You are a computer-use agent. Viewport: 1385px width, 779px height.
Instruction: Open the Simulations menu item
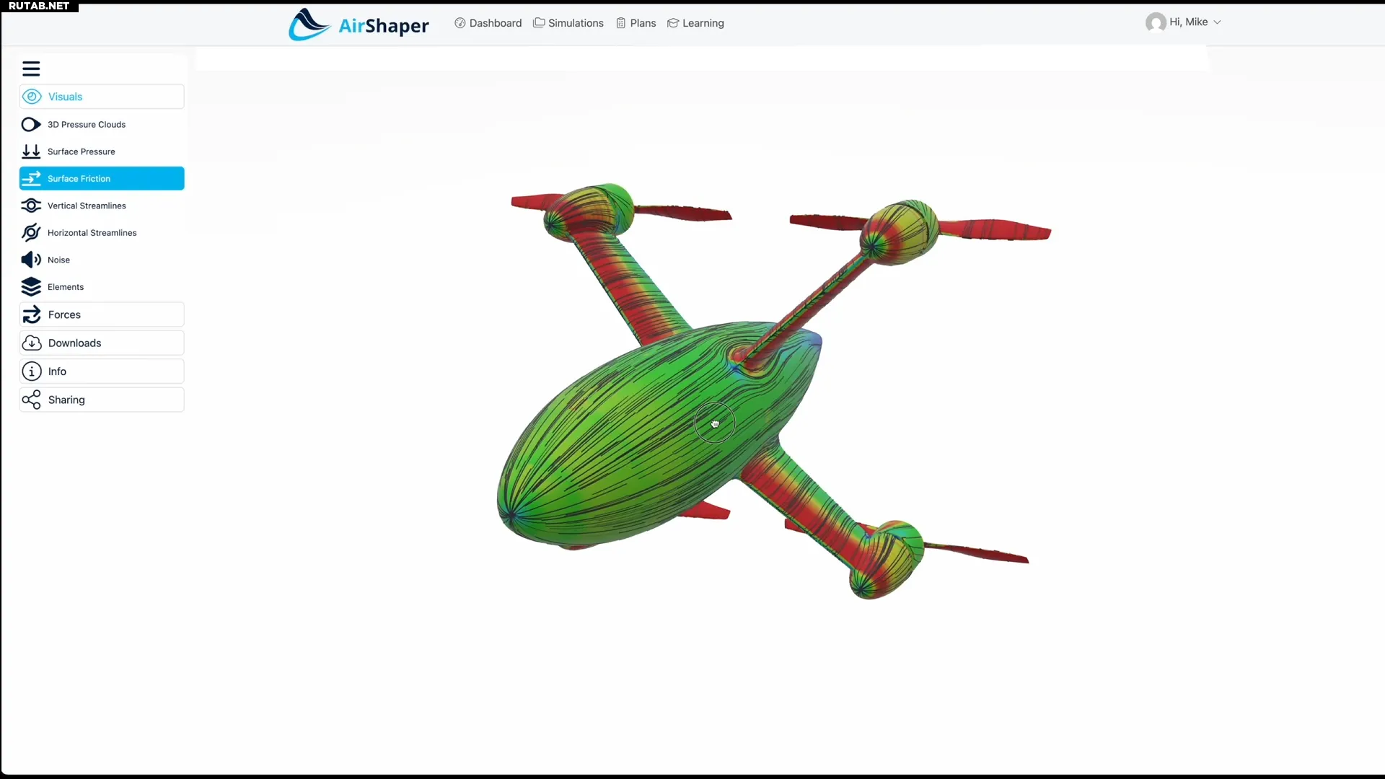pyautogui.click(x=568, y=23)
